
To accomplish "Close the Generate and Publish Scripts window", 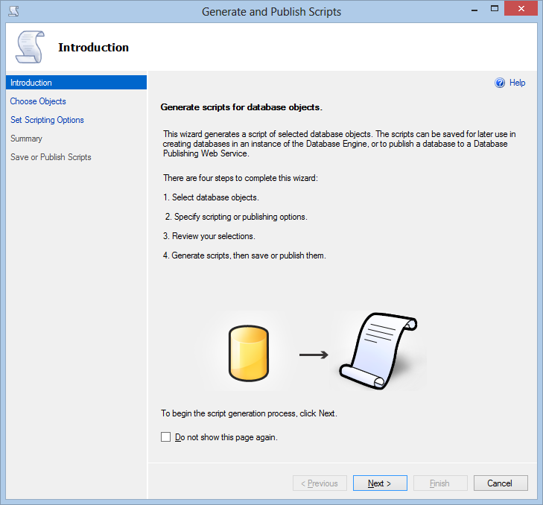I will click(x=521, y=9).
